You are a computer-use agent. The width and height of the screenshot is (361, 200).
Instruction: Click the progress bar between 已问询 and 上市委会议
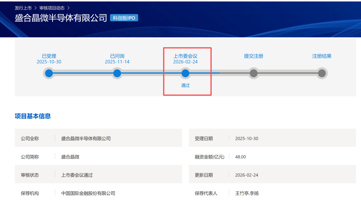(151, 73)
